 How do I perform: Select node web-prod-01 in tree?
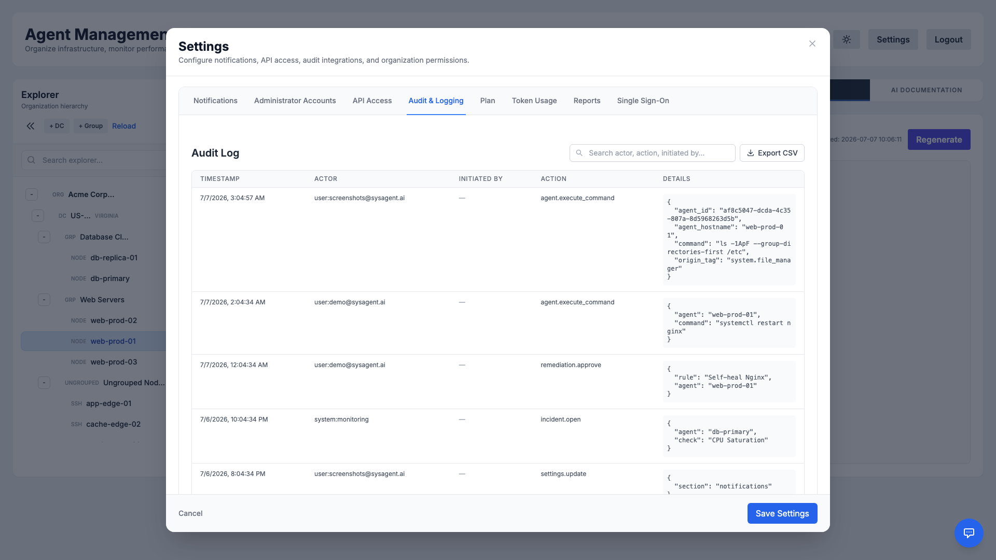(x=113, y=341)
